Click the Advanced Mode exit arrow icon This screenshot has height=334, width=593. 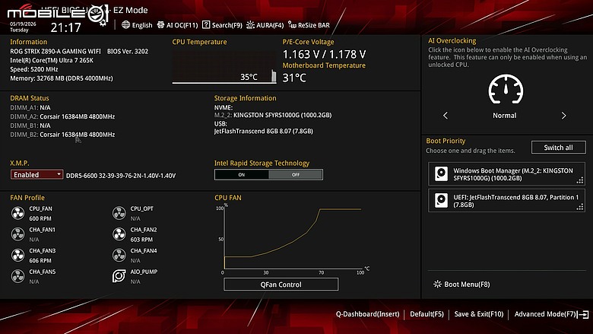point(584,314)
